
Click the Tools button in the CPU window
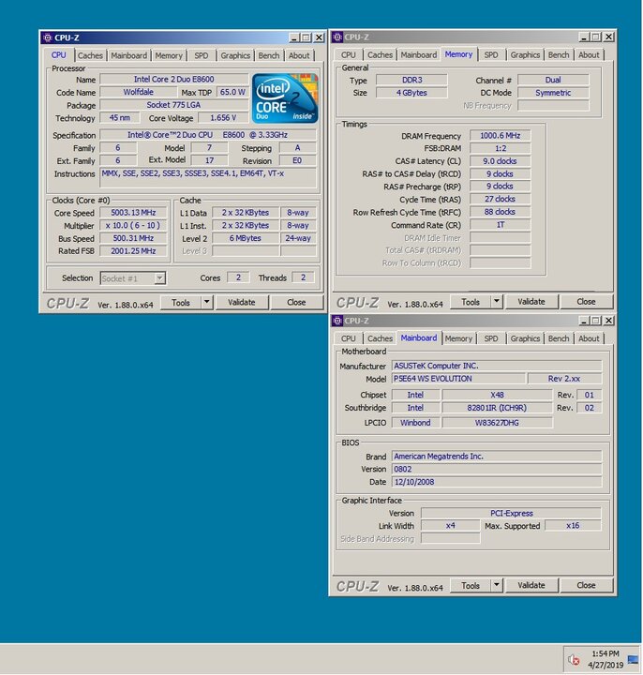(181, 302)
